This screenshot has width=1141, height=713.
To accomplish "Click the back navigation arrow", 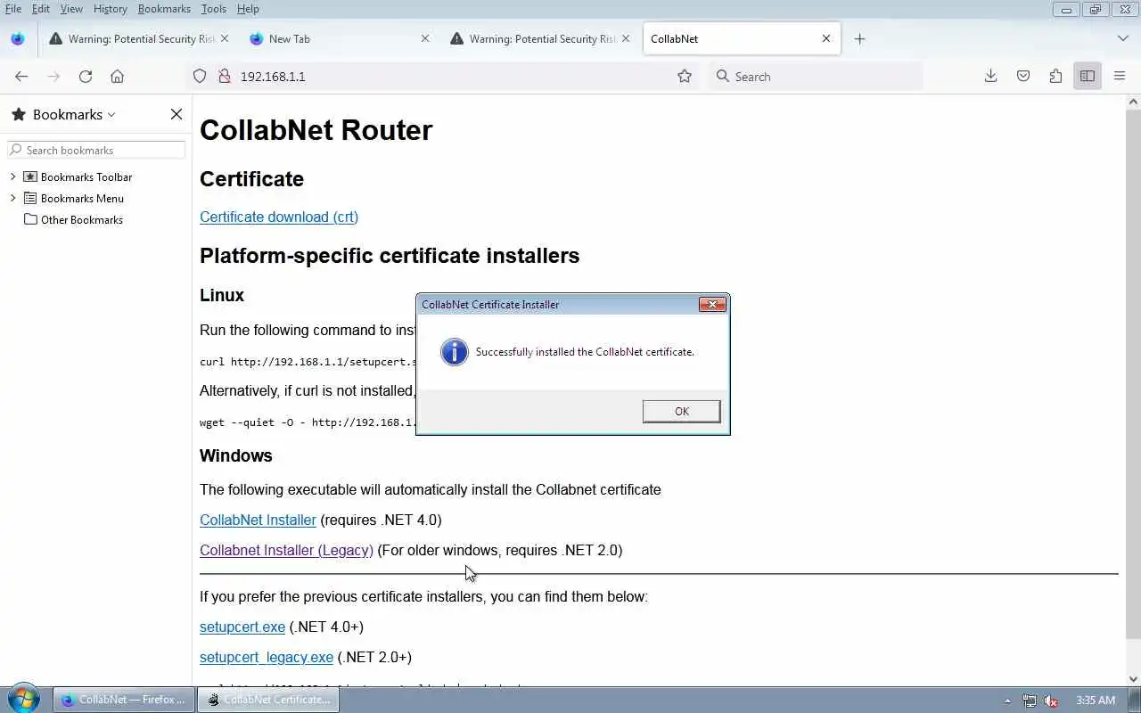I will [21, 77].
